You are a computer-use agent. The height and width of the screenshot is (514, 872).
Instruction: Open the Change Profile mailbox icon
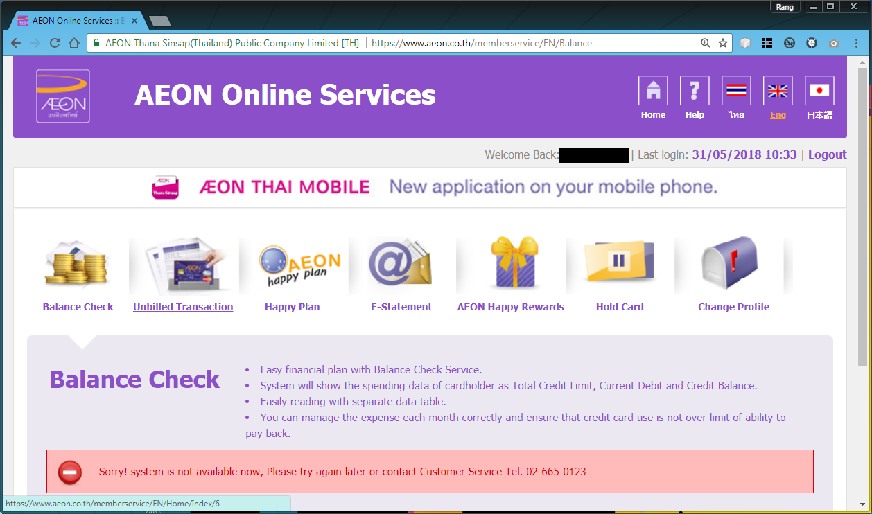pos(729,263)
